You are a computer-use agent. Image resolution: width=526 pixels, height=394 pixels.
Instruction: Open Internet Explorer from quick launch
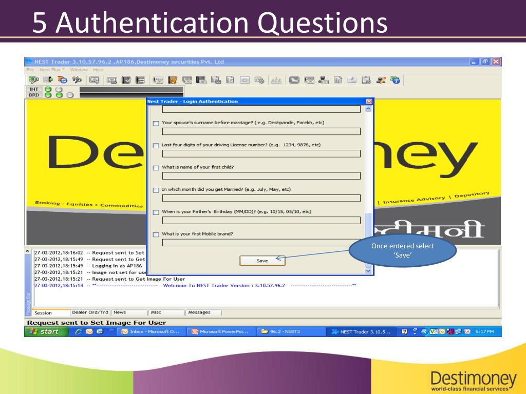[x=79, y=331]
